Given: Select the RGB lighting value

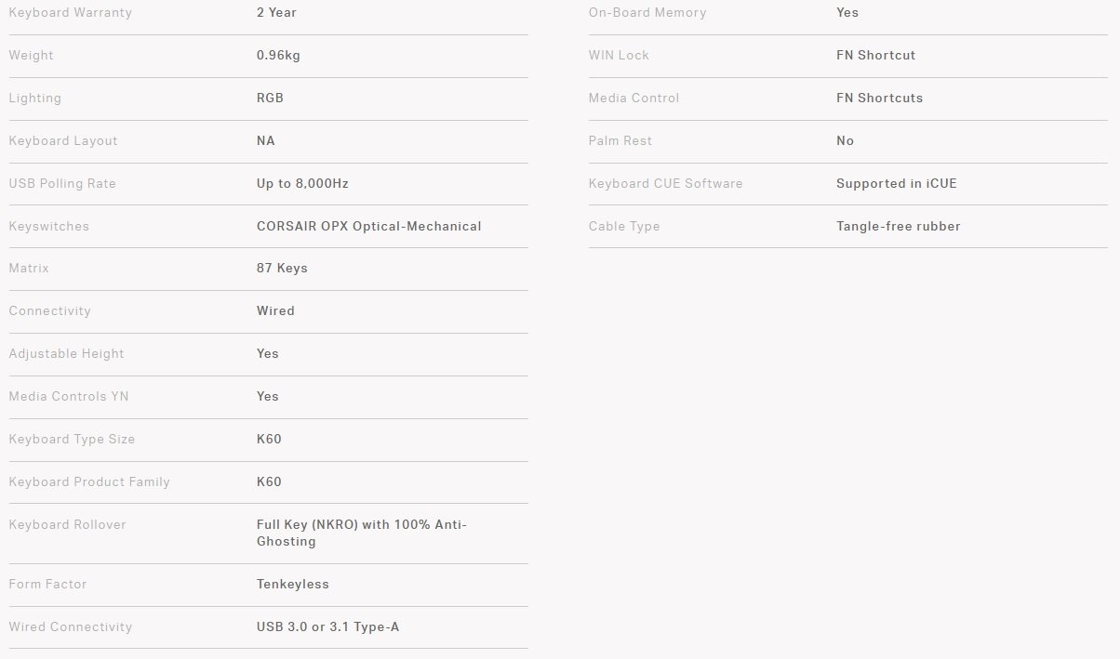Looking at the screenshot, I should point(270,99).
